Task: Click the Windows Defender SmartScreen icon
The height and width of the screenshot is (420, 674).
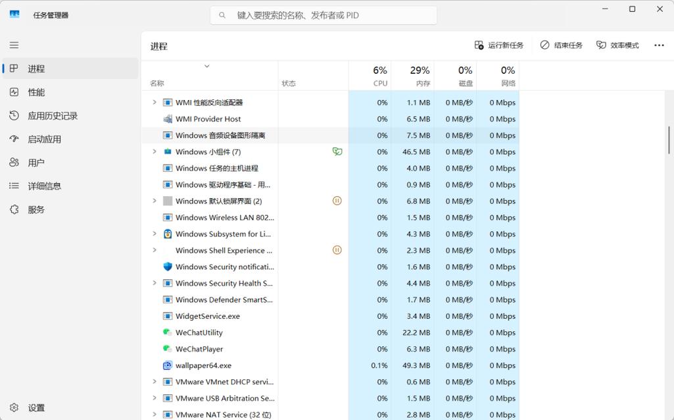Action: pos(168,300)
